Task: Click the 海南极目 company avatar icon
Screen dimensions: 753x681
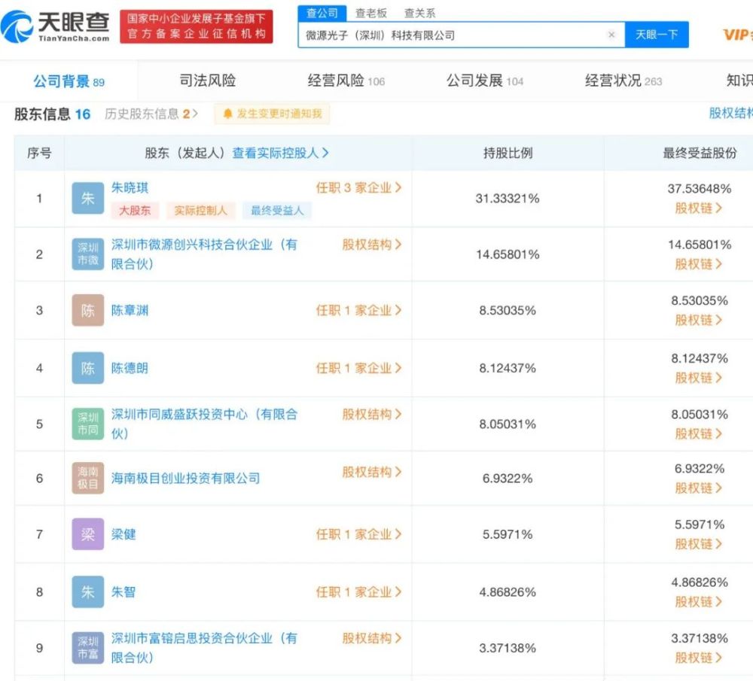Action: [x=88, y=479]
